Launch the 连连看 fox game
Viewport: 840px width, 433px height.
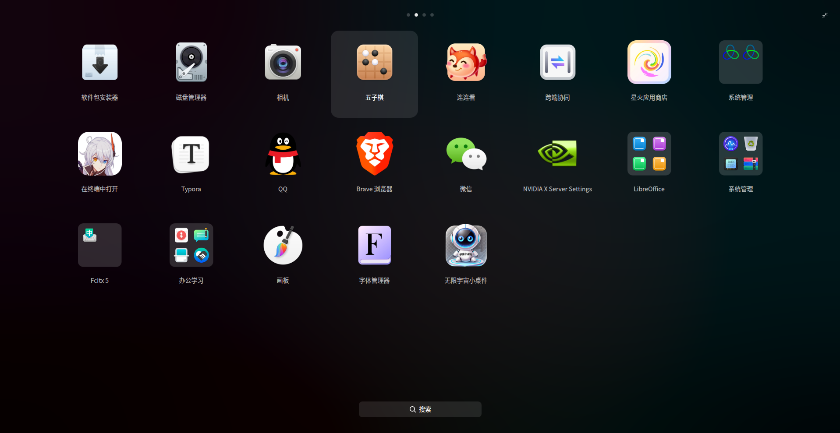pos(466,62)
